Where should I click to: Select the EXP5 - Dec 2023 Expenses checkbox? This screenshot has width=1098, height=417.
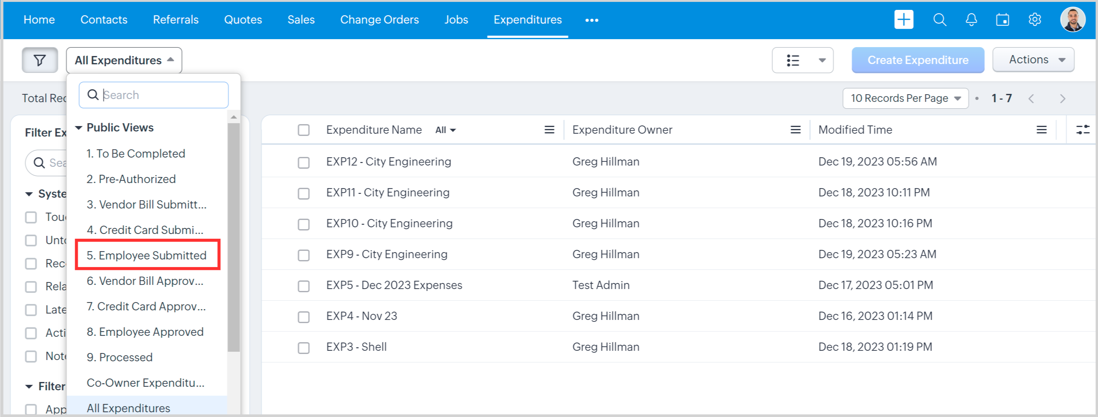[x=304, y=286]
